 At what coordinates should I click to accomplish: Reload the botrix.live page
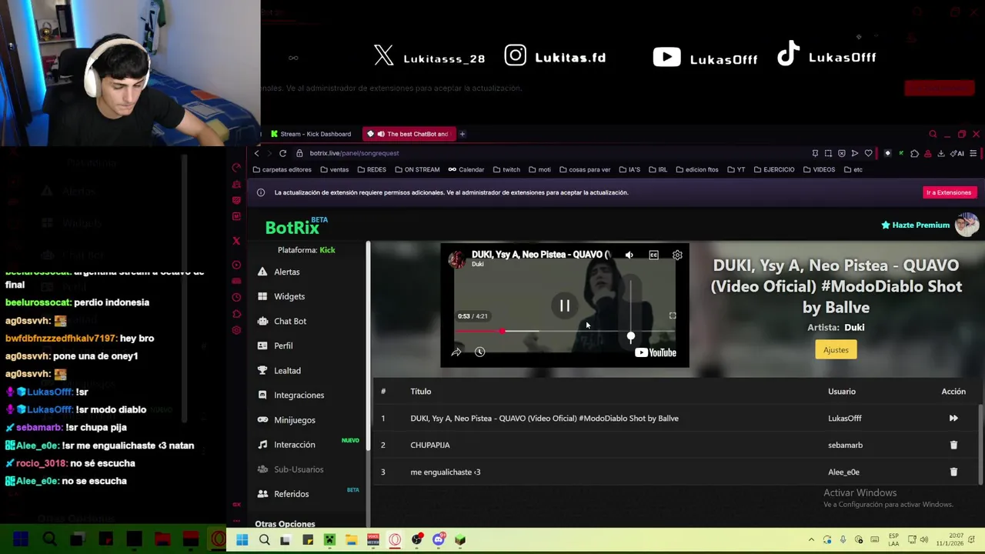282,153
